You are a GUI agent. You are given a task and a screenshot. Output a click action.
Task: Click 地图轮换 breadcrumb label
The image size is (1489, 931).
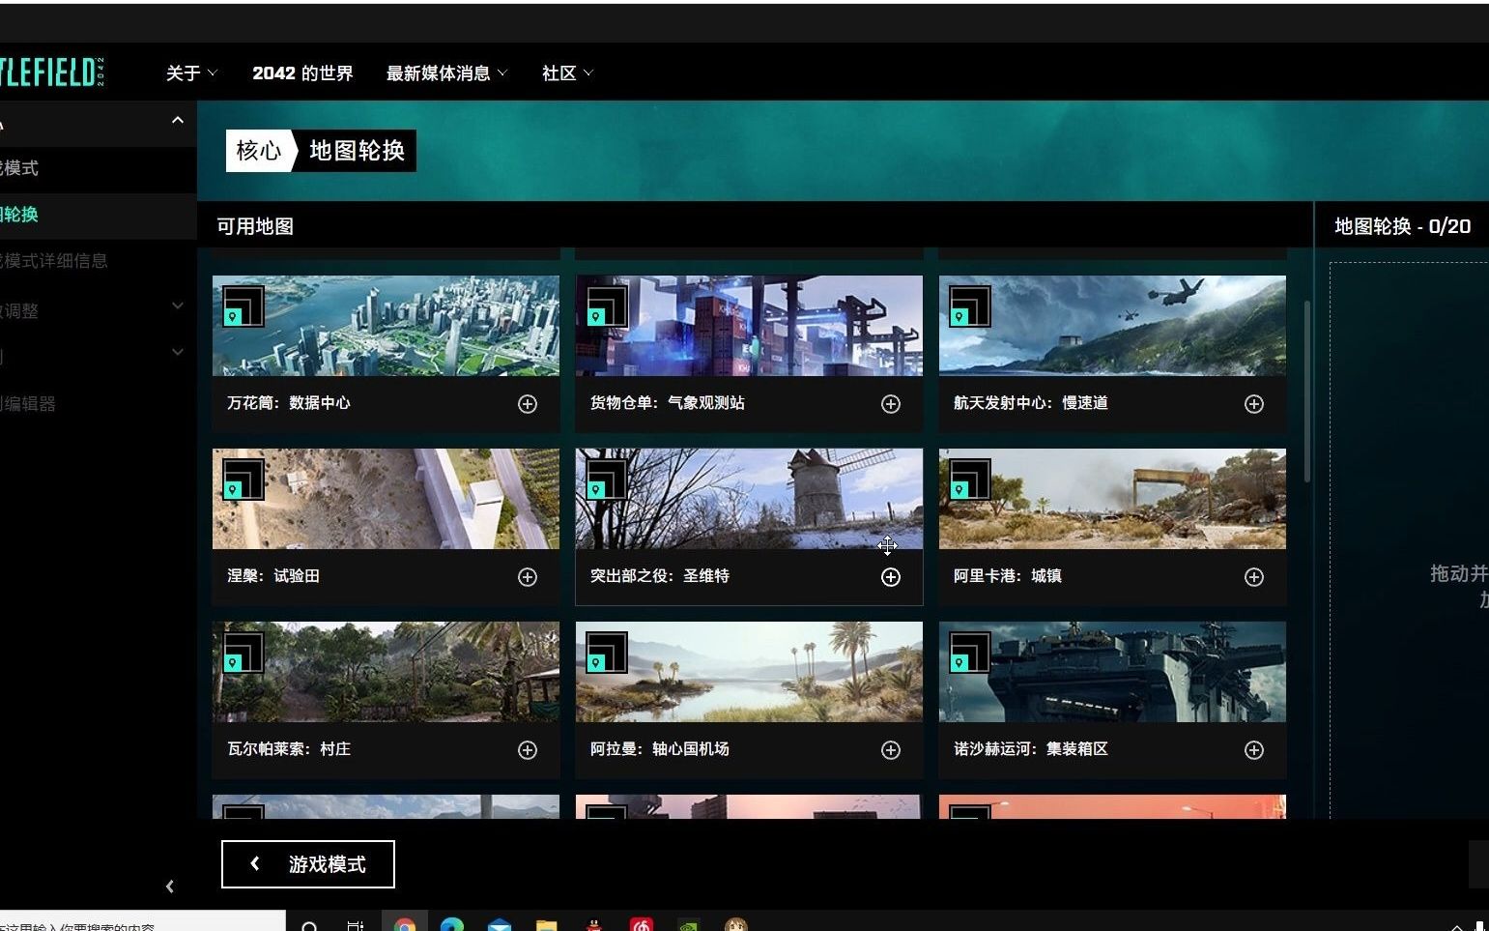pyautogui.click(x=357, y=151)
